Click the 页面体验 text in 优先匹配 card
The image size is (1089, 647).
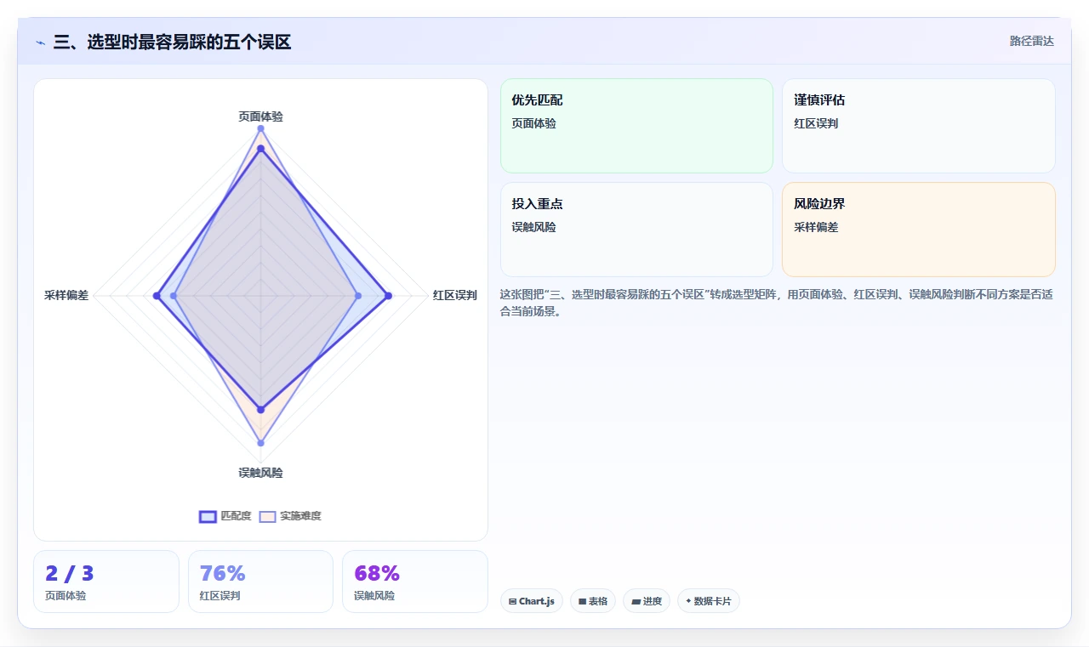pyautogui.click(x=533, y=123)
